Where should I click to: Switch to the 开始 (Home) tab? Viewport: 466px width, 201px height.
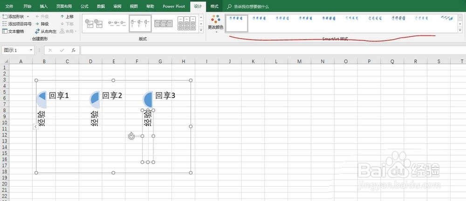27,6
